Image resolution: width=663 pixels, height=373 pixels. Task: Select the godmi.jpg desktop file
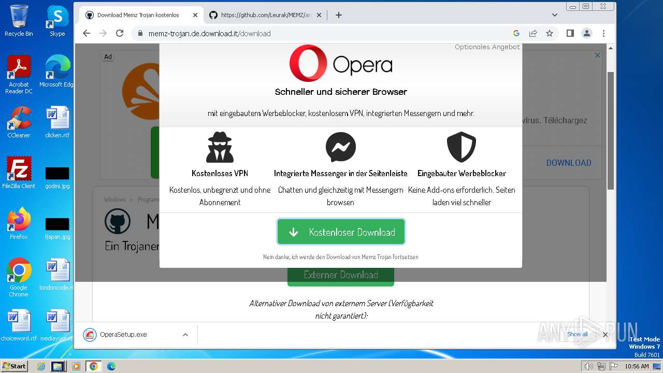57,176
